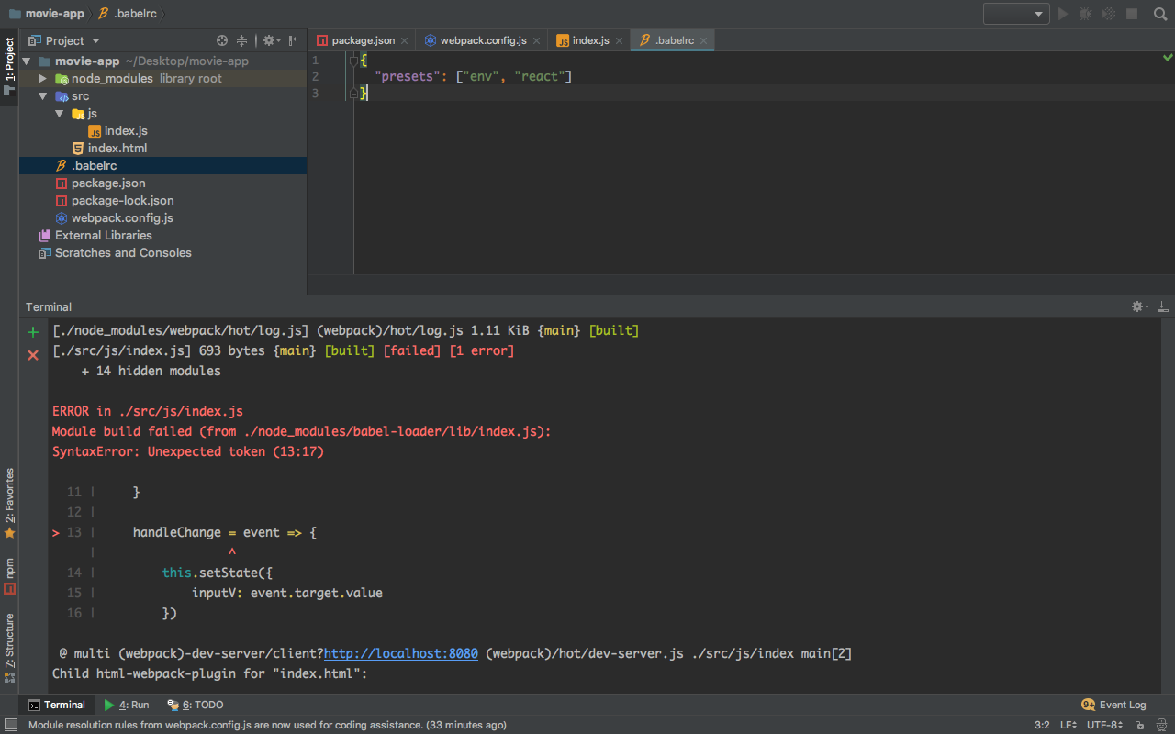Select package.json in the project tree
Screen dimensions: 1175x734
pos(108,183)
